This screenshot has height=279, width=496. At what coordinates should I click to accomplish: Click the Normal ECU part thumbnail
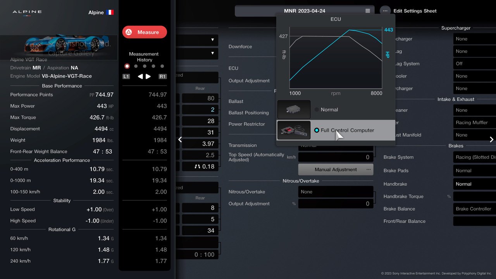(294, 110)
